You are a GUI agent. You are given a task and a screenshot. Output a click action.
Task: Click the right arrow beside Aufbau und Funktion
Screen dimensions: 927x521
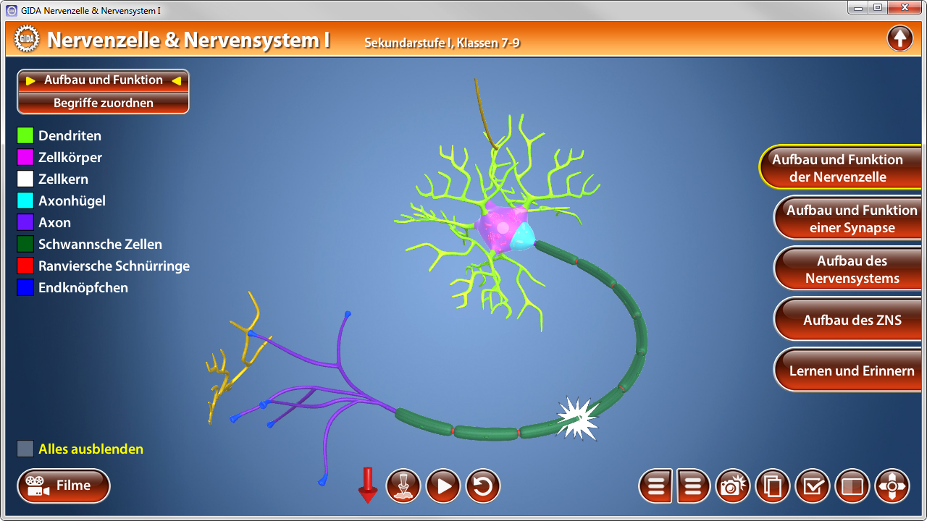click(x=177, y=80)
